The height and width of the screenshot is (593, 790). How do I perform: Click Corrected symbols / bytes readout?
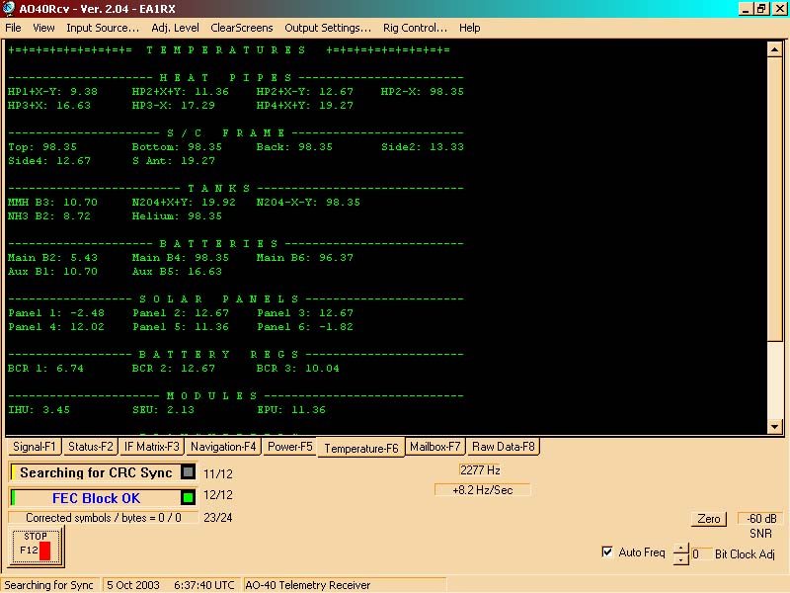104,518
